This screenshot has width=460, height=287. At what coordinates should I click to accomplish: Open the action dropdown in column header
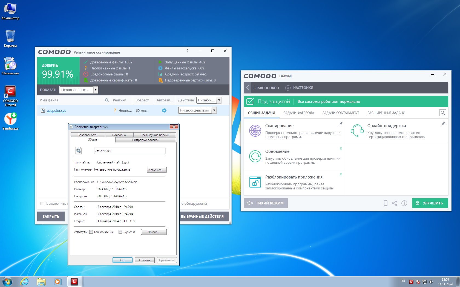tap(219, 100)
